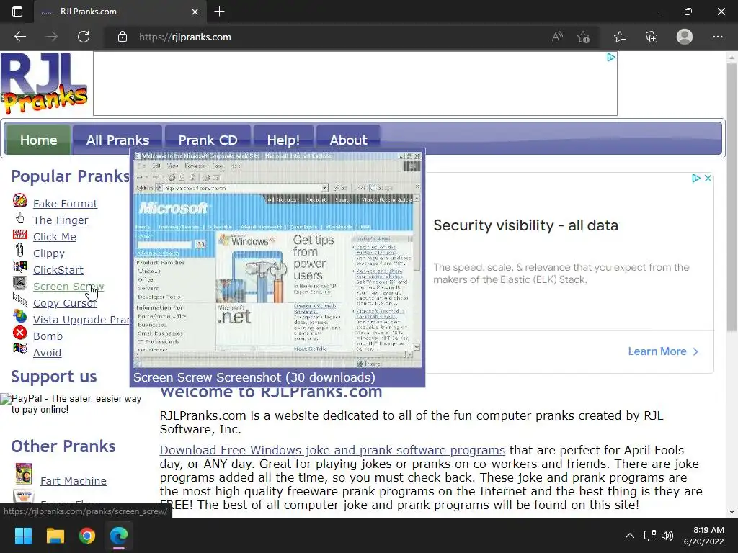This screenshot has height=553, width=738.
Task: Click Microsoft Edge taskbar icon
Action: (x=119, y=536)
